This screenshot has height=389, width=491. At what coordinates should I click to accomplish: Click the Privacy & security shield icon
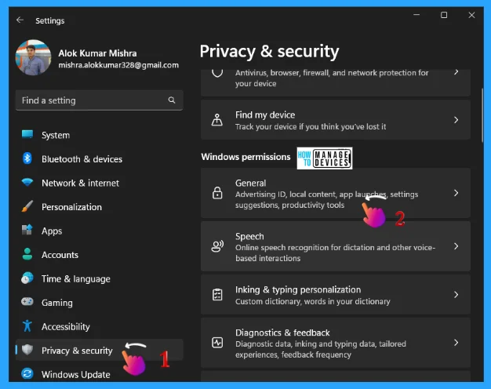tap(27, 350)
